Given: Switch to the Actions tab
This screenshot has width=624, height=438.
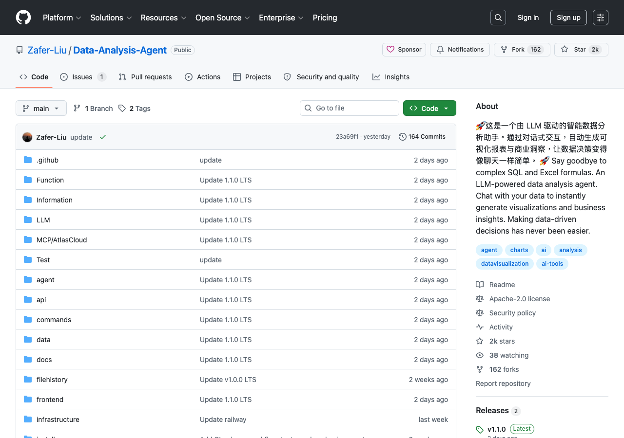Looking at the screenshot, I should tap(202, 77).
